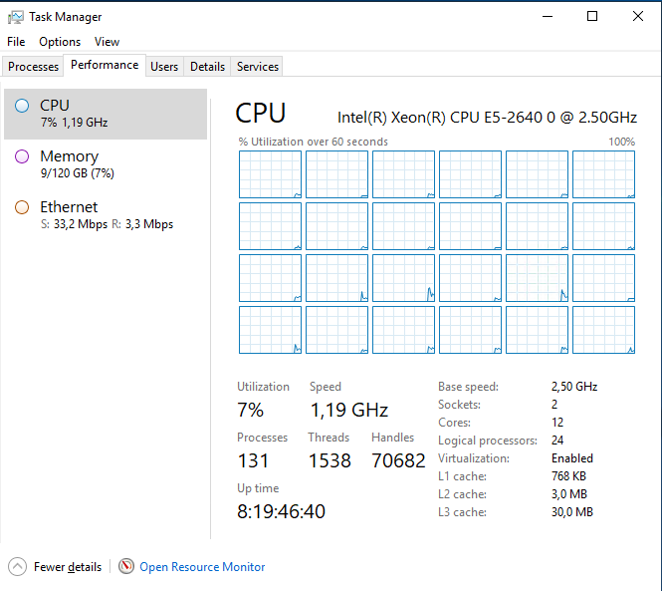This screenshot has height=591, width=662.
Task: Click the purple Memory circle icon
Action: tap(22, 156)
